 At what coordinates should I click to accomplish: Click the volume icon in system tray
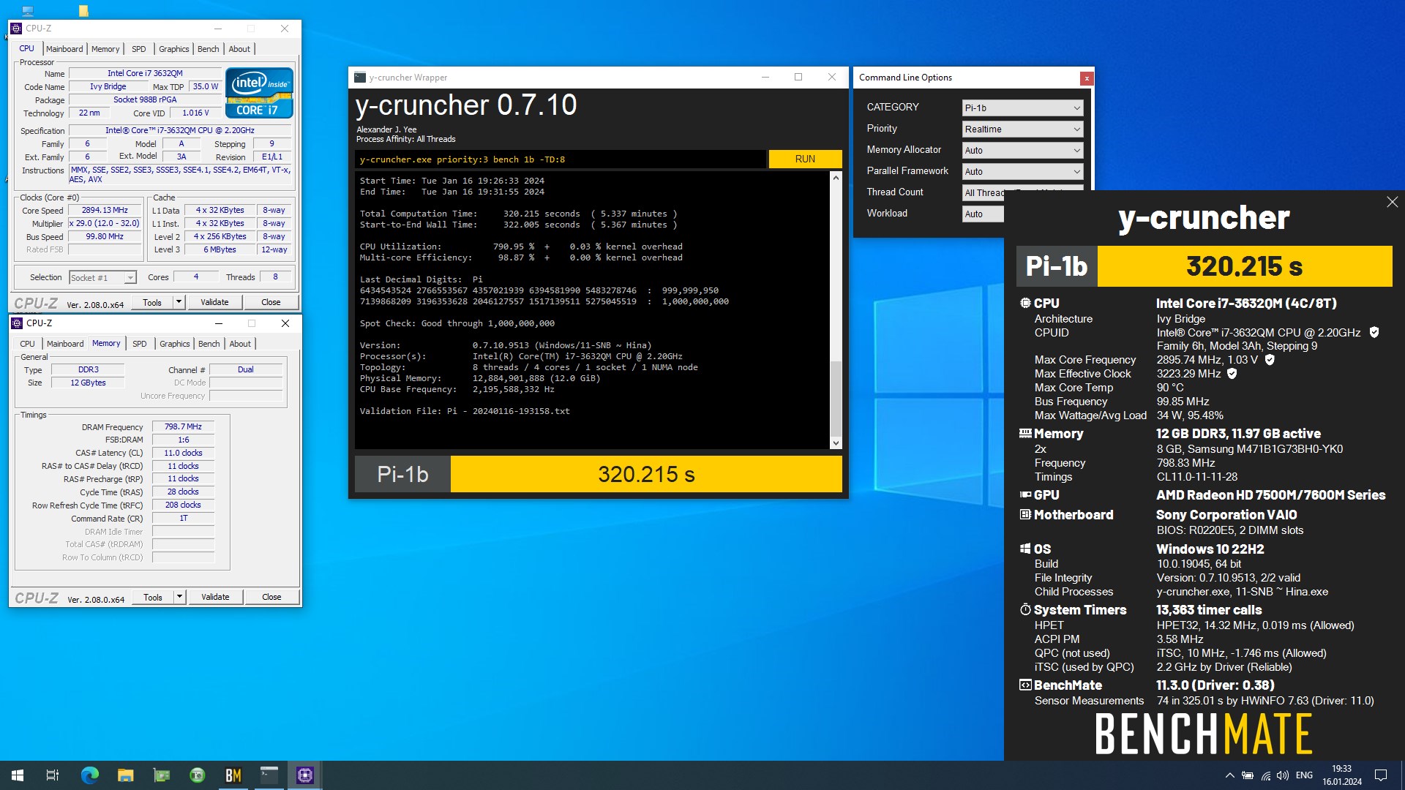pos(1283,775)
